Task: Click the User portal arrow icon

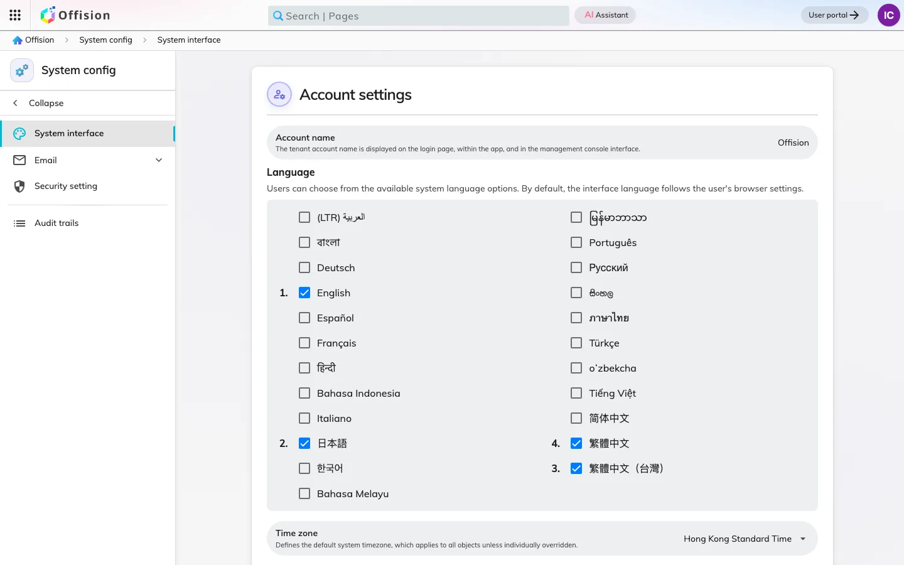Action: [854, 15]
